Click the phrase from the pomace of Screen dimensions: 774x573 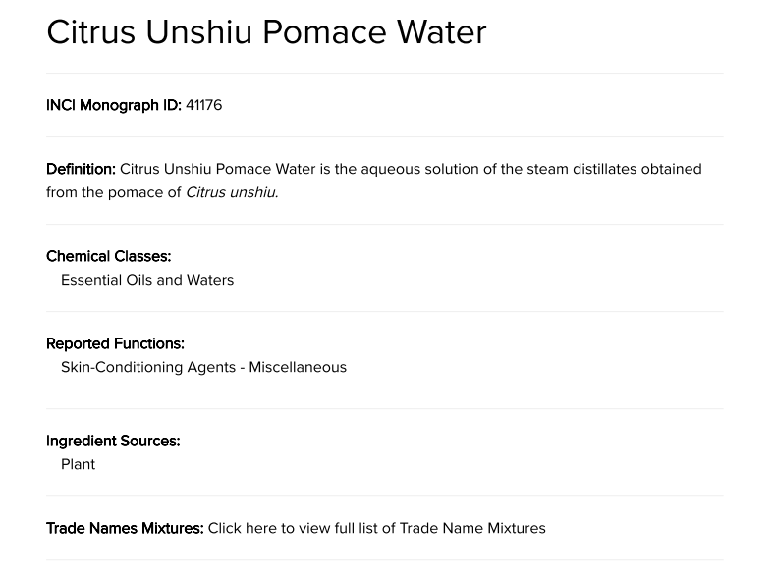pos(113,192)
